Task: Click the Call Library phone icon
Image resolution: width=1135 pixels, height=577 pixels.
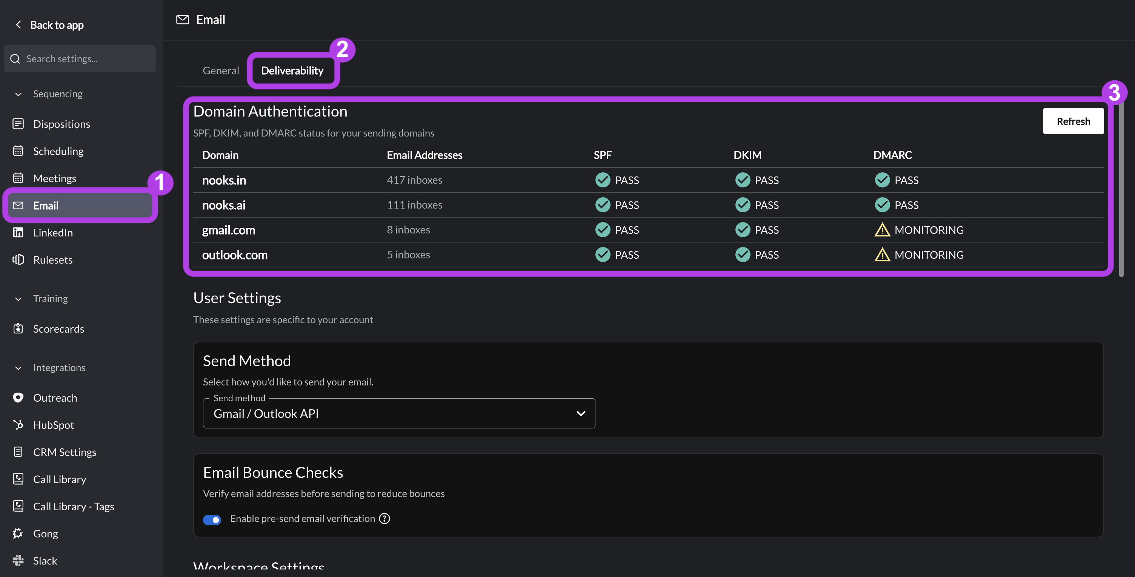Action: [x=18, y=479]
